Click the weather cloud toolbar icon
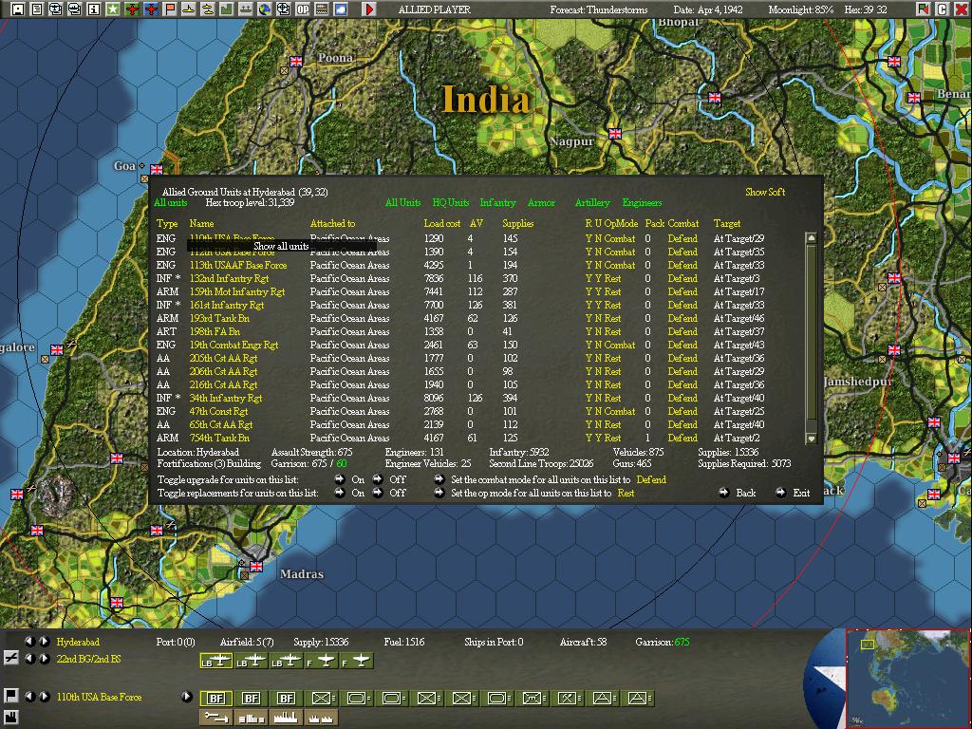Viewport: 972px width, 729px height. (x=341, y=9)
